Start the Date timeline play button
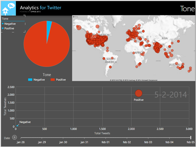This screenshot has width=196, height=147. pyautogui.click(x=15, y=137)
